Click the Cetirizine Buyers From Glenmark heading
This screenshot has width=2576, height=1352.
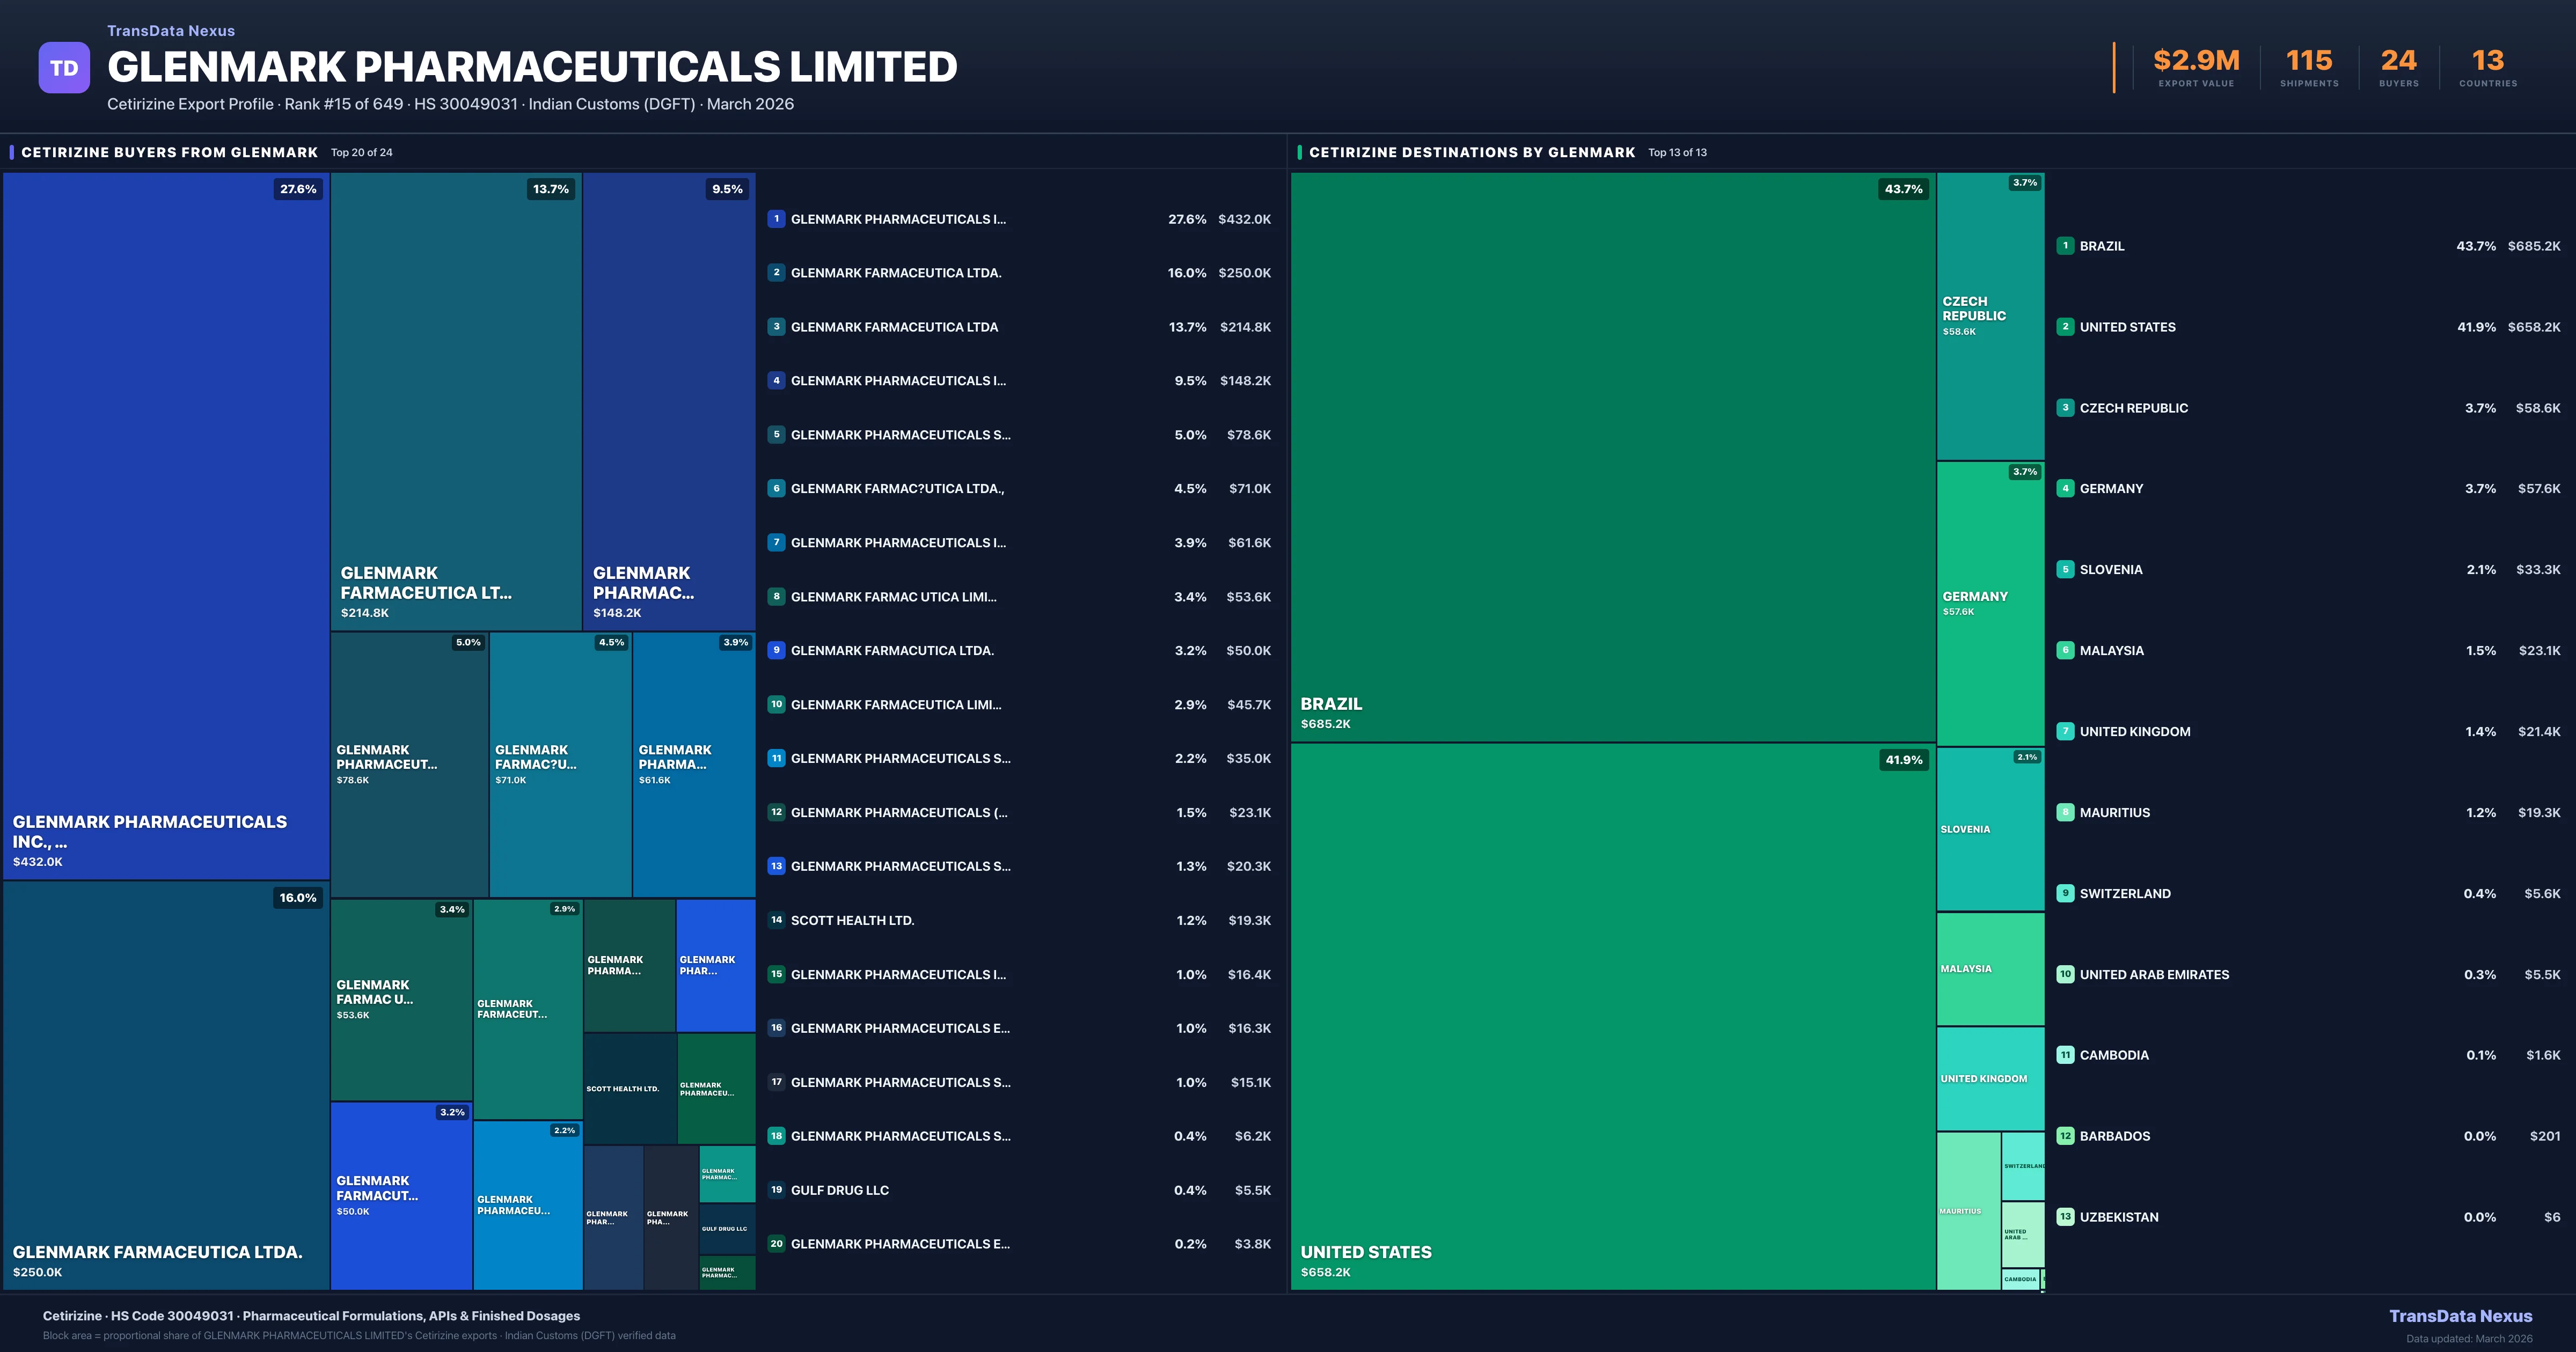click(169, 152)
